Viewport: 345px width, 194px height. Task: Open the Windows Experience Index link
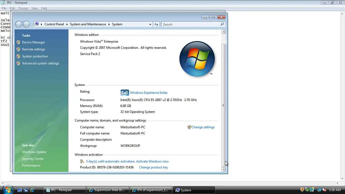tap(149, 93)
